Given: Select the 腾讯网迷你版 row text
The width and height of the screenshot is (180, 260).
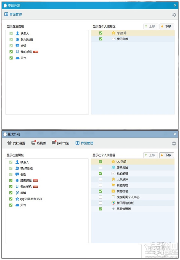Looking at the screenshot, I should [125, 203].
